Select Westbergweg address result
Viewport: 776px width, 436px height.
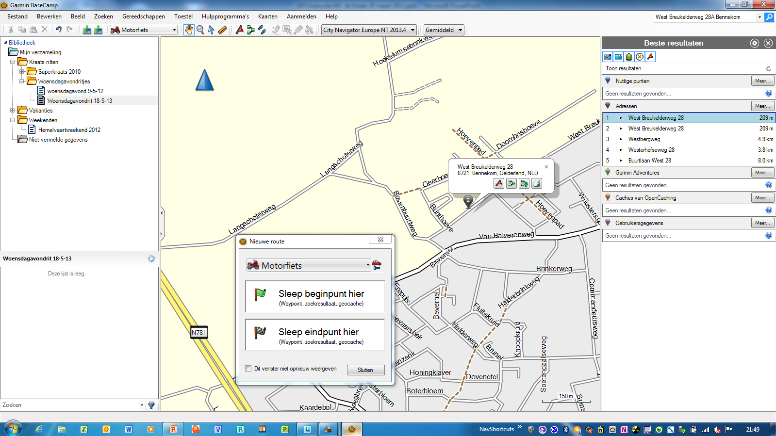689,139
